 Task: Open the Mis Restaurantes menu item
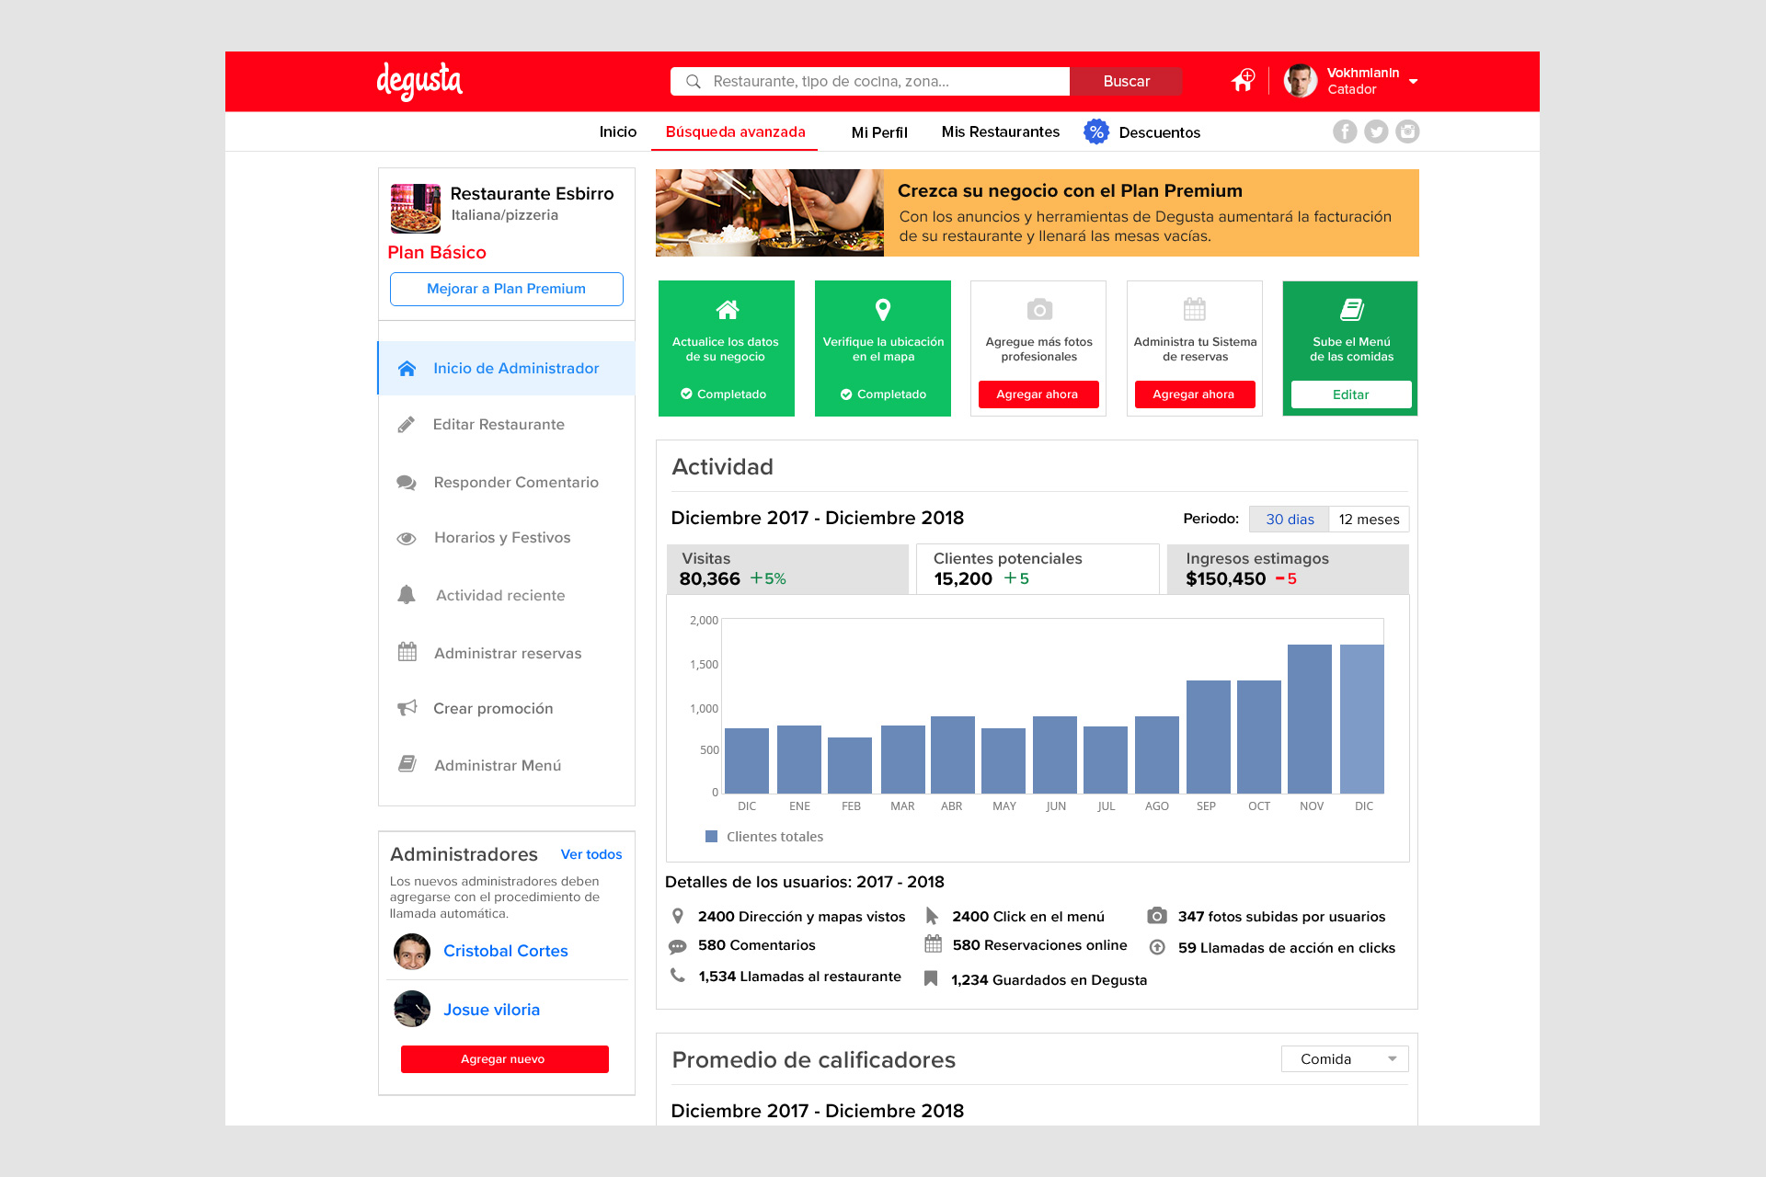click(x=1000, y=132)
